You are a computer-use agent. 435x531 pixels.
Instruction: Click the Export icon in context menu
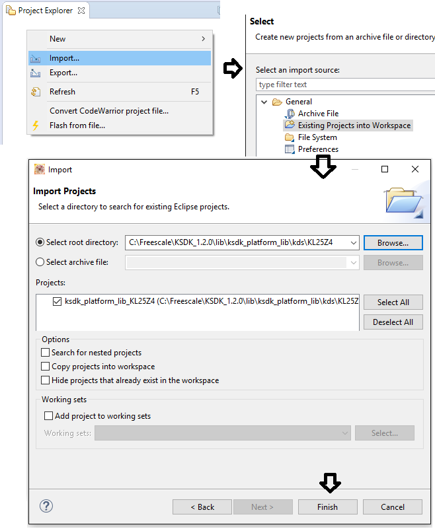35,73
